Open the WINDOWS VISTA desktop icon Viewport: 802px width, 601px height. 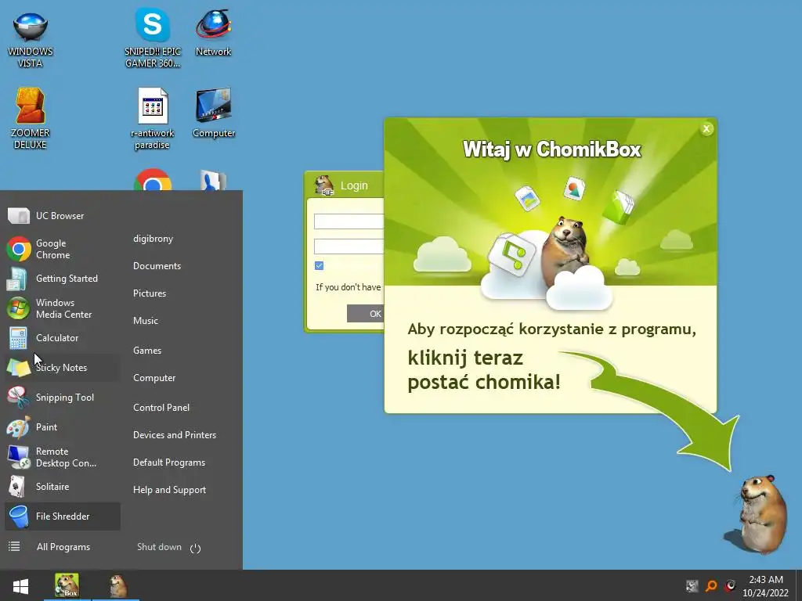(x=31, y=38)
